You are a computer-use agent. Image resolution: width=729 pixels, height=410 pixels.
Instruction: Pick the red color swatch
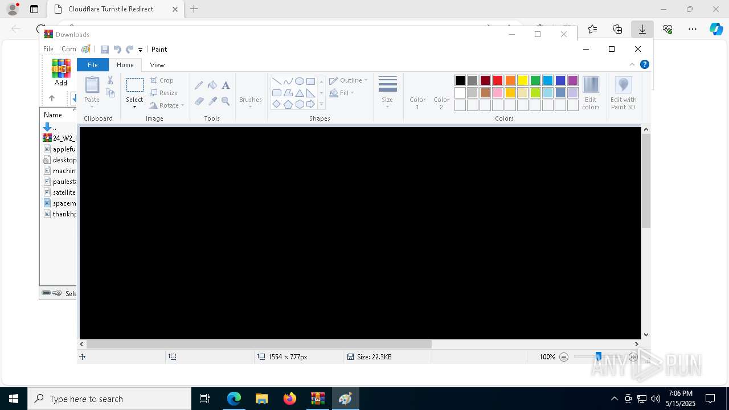[x=498, y=80]
